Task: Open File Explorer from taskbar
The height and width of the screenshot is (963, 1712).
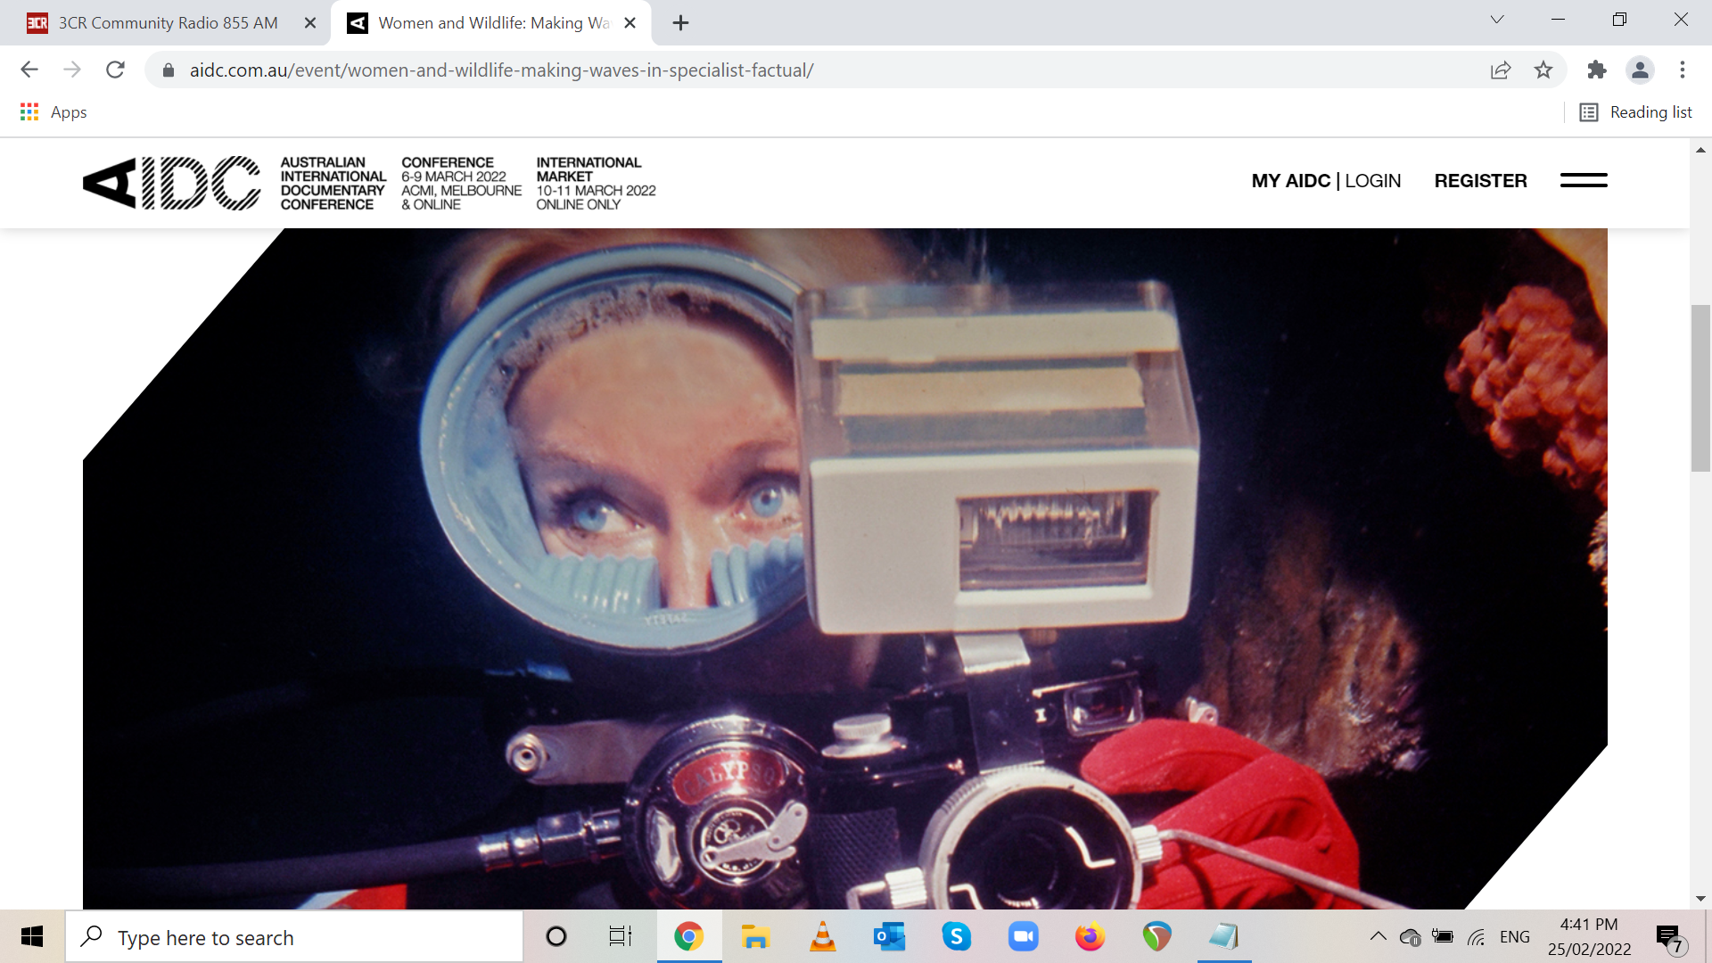Action: click(755, 936)
